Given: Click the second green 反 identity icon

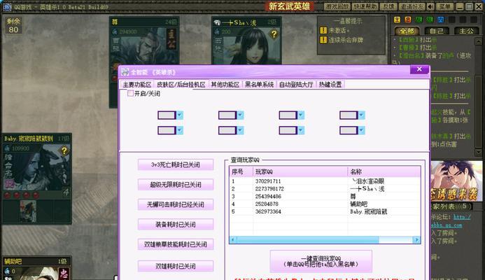Looking at the screenshot, I should pos(430,20).
